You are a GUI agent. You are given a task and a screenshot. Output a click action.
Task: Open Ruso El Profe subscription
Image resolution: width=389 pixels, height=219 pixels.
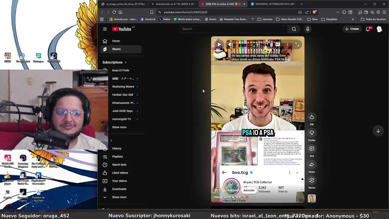click(121, 70)
